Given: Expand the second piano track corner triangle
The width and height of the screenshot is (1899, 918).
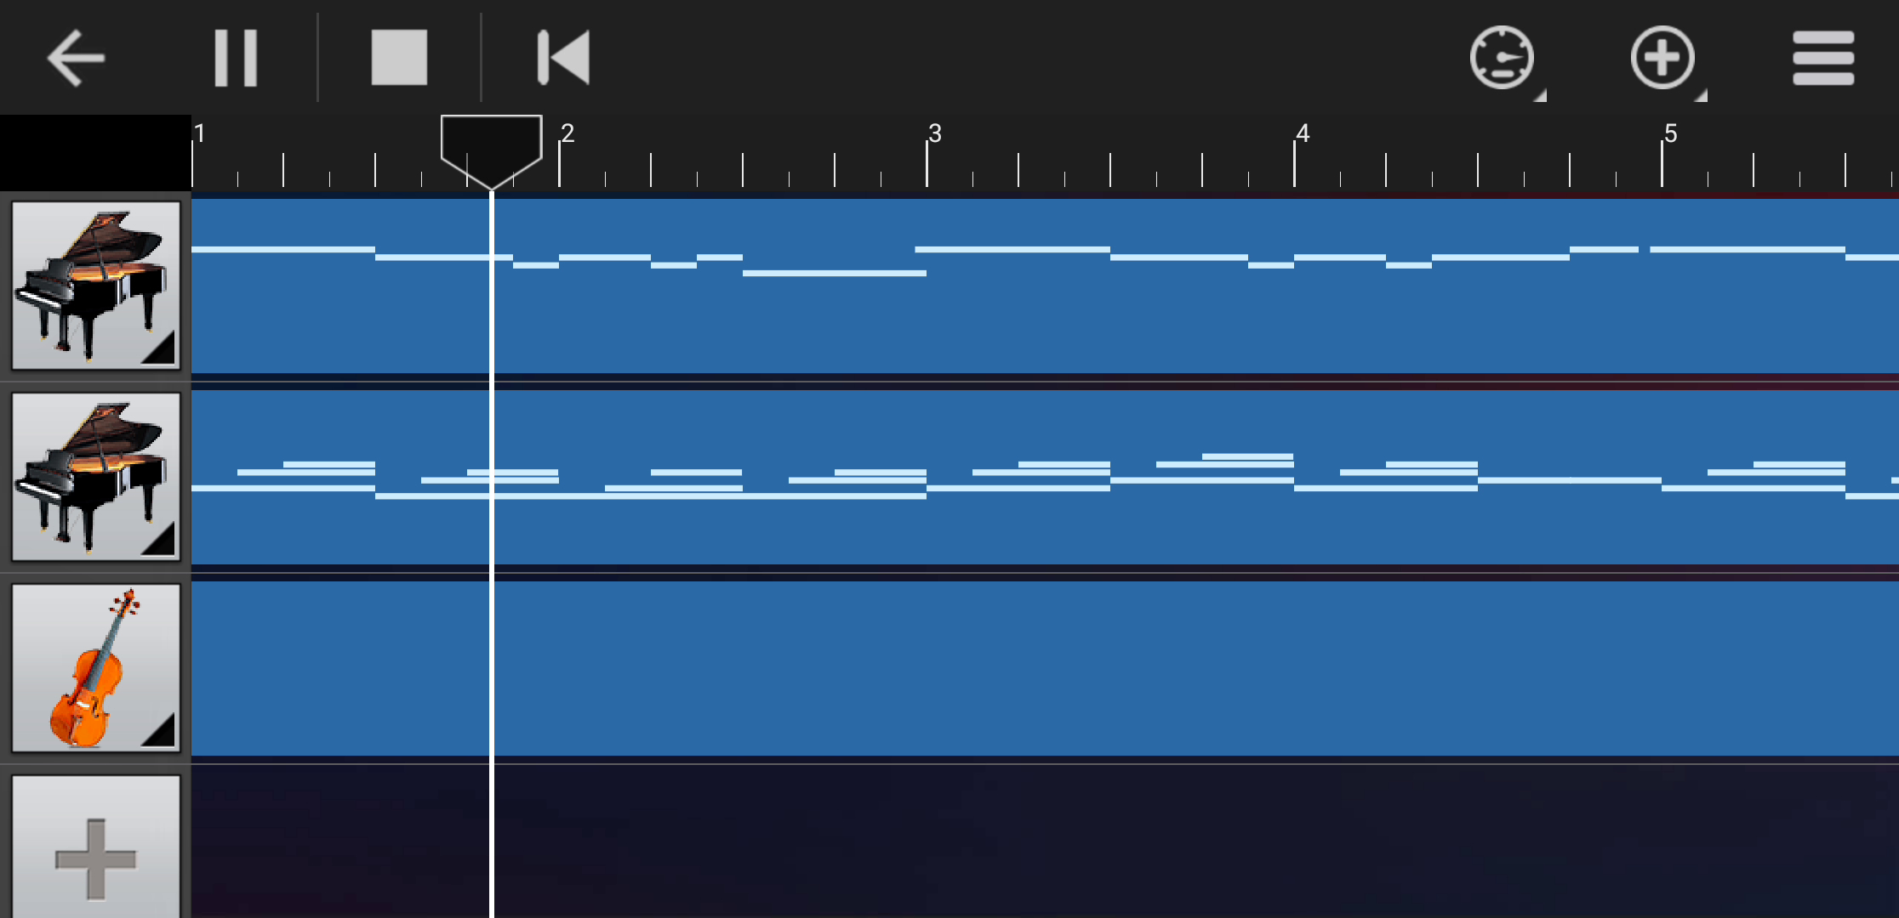Looking at the screenshot, I should [162, 541].
